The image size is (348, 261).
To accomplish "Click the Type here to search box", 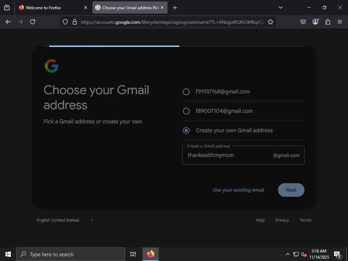I will (71, 254).
